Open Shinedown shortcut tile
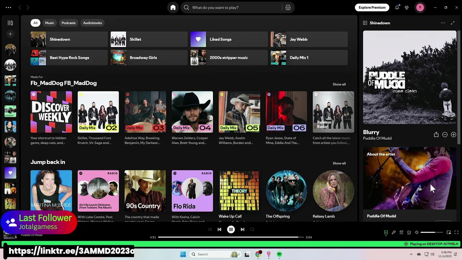 tap(69, 39)
